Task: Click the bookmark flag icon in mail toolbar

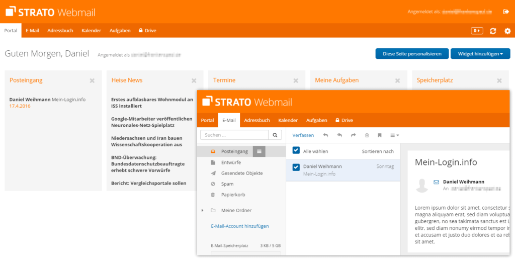Action: (x=380, y=135)
